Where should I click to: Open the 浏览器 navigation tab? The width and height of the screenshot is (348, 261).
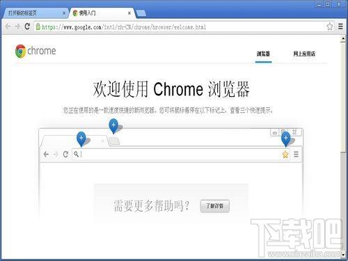pos(263,54)
